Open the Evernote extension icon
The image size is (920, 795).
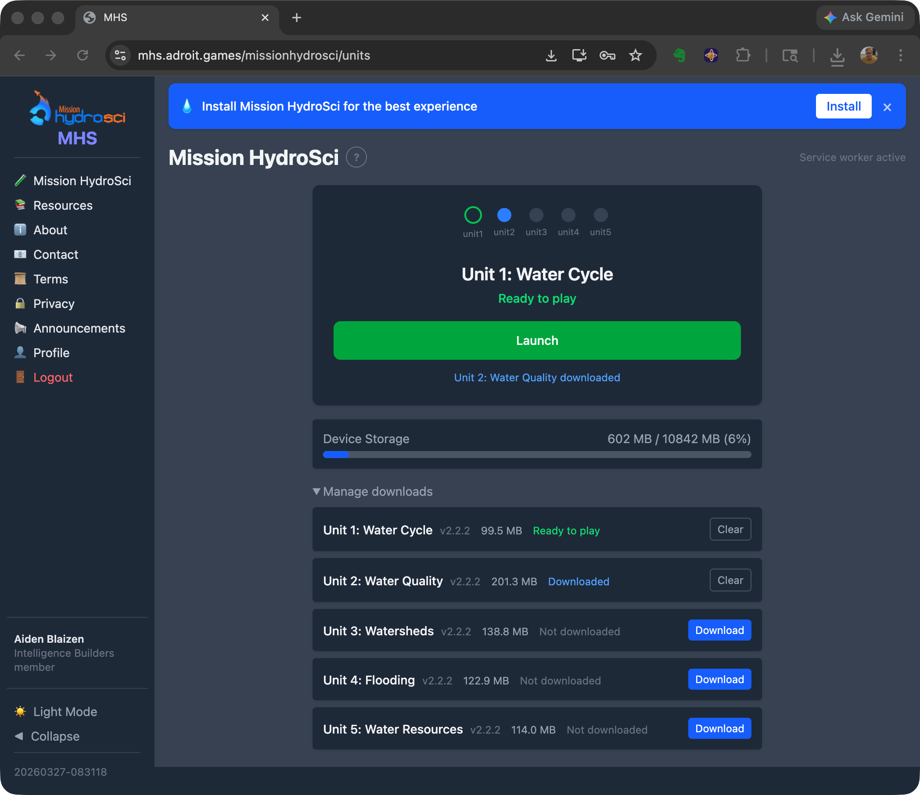(679, 55)
